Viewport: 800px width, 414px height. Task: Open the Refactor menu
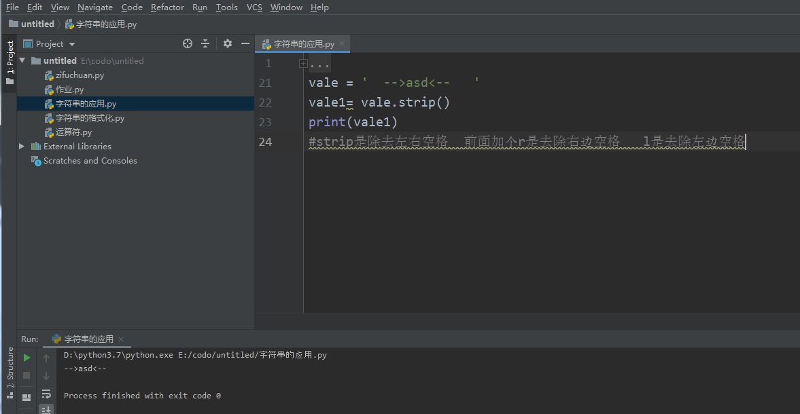pos(167,7)
